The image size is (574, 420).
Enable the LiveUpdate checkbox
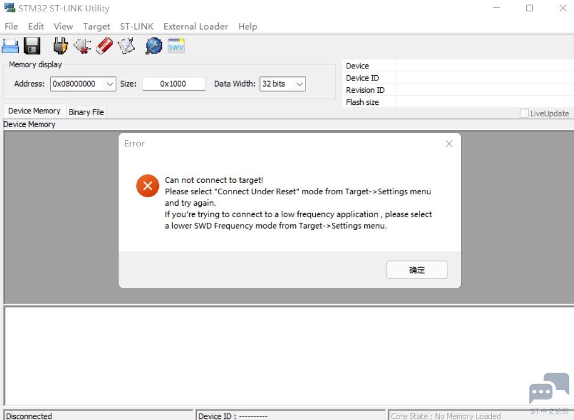tap(524, 113)
